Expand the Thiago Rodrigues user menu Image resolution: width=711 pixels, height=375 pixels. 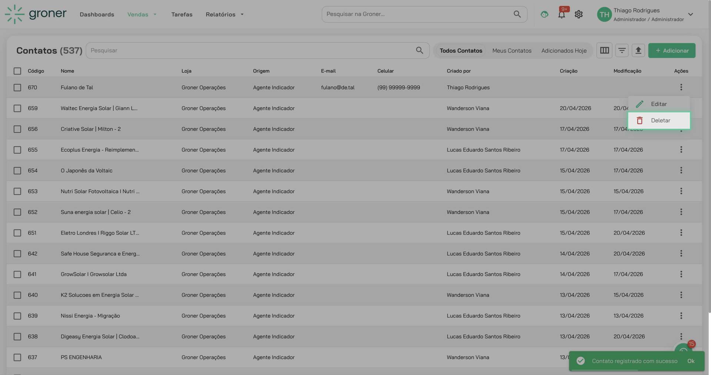[x=690, y=14]
